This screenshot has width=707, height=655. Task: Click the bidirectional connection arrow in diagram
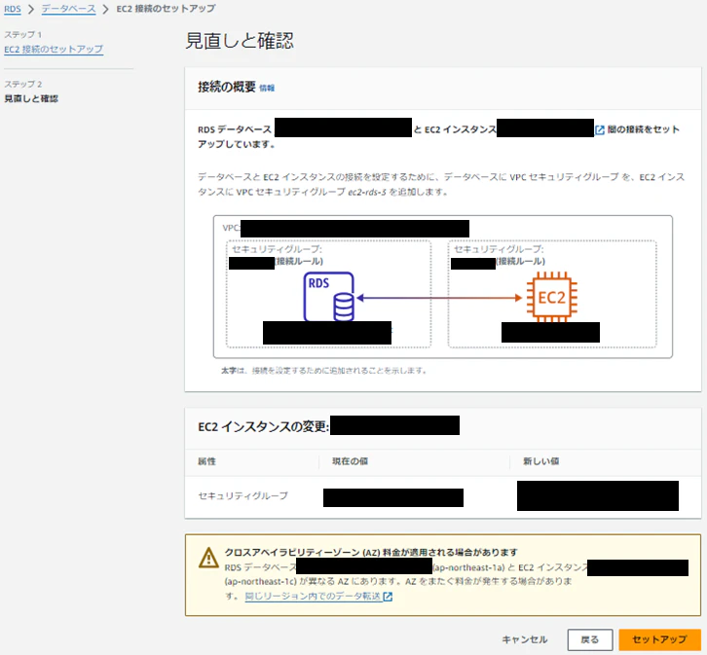(x=439, y=298)
